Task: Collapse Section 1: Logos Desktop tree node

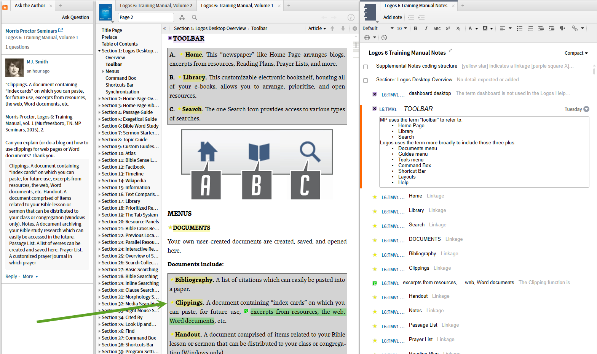Action: pos(99,51)
